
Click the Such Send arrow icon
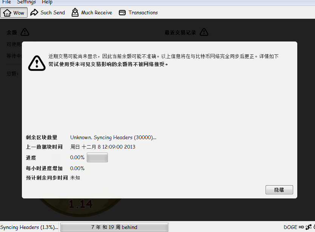pos(34,12)
